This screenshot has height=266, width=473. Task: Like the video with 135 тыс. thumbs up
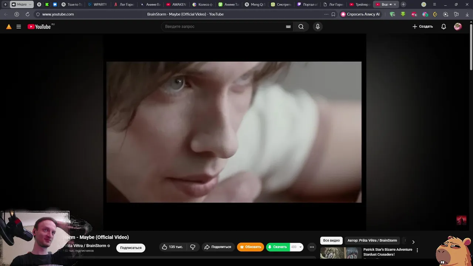(172, 247)
